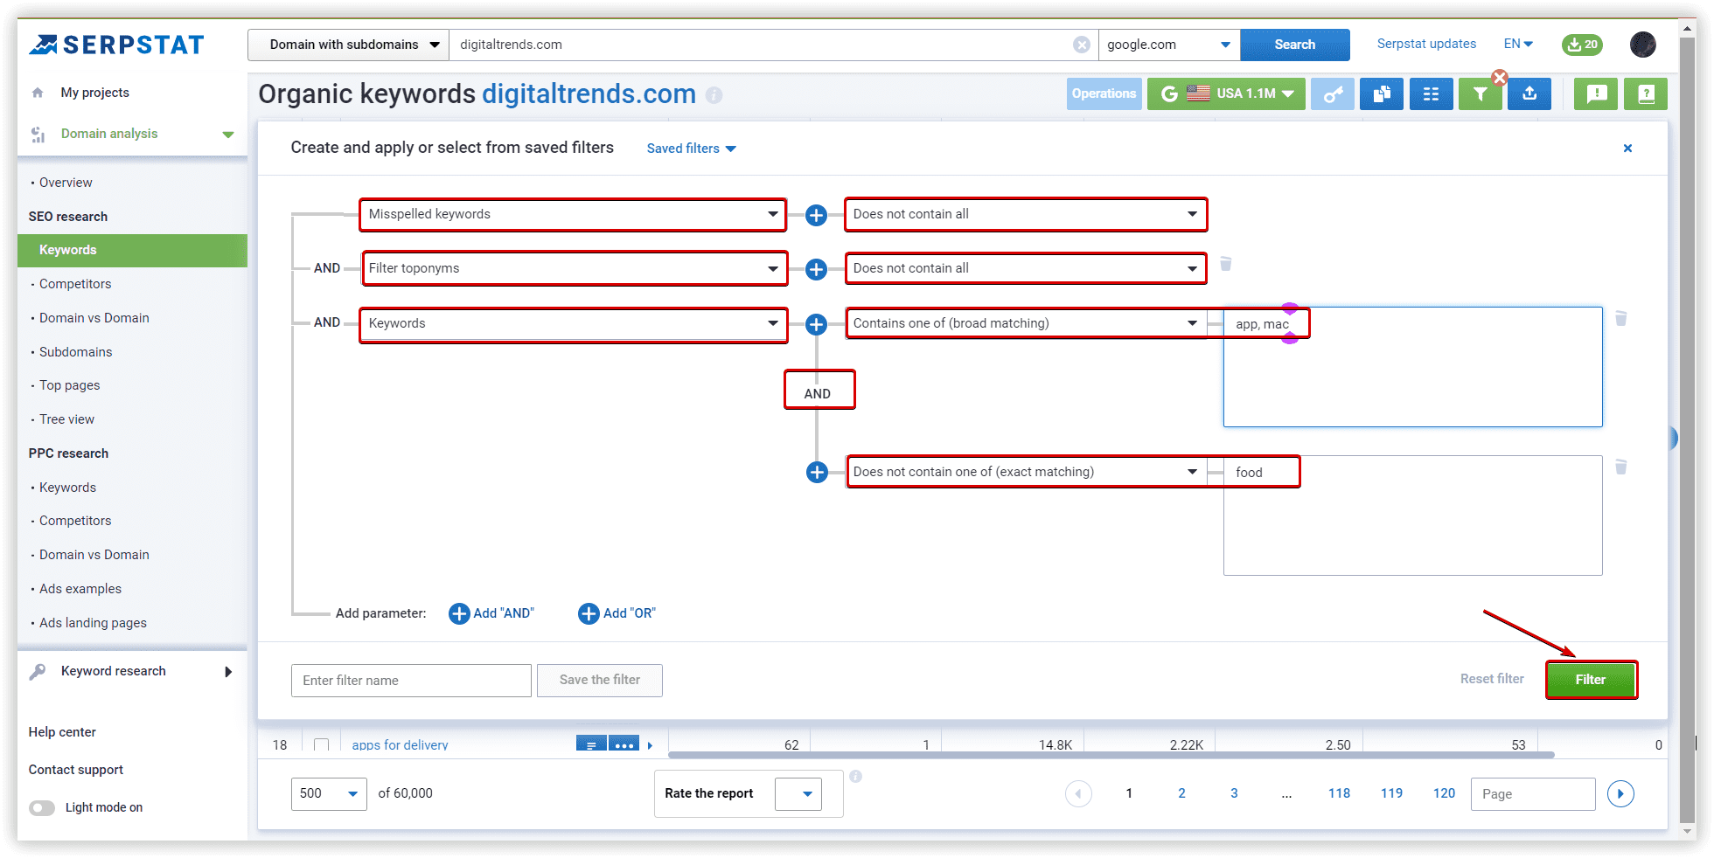Click the Serpstat logo
Viewport: 1714px width, 858px height.
[x=116, y=45]
